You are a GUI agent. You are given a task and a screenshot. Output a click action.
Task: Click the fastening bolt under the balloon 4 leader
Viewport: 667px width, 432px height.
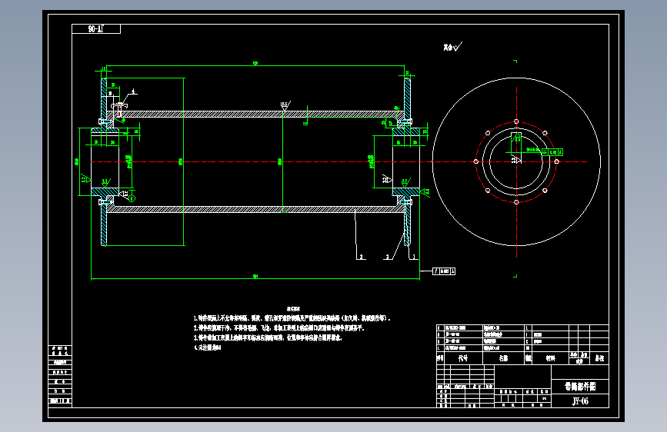119,109
